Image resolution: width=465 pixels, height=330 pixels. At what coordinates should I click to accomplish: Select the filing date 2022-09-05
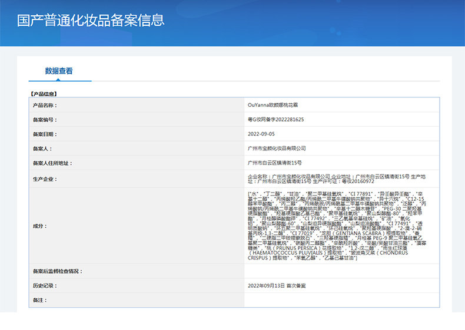coord(261,134)
